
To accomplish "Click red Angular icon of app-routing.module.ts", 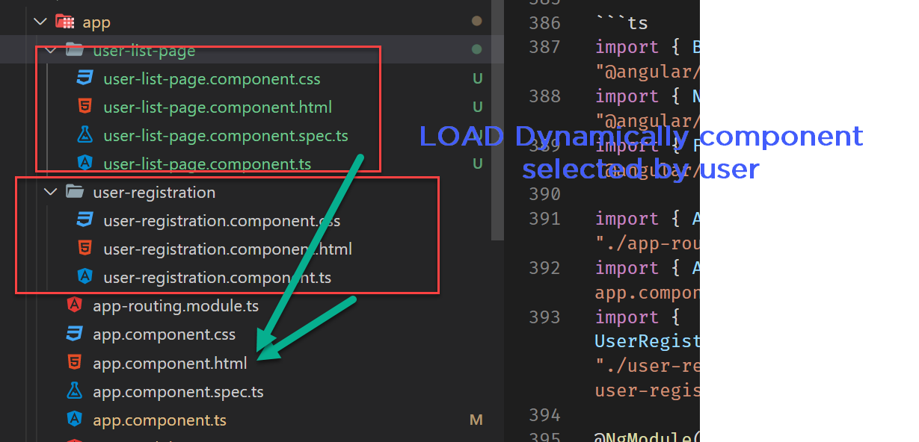I will (74, 305).
